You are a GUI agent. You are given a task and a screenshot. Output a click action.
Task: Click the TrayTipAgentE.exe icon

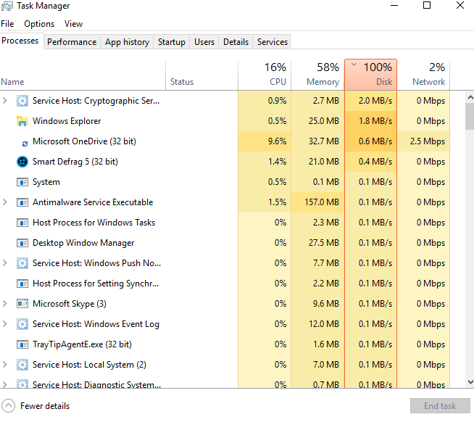tap(22, 344)
